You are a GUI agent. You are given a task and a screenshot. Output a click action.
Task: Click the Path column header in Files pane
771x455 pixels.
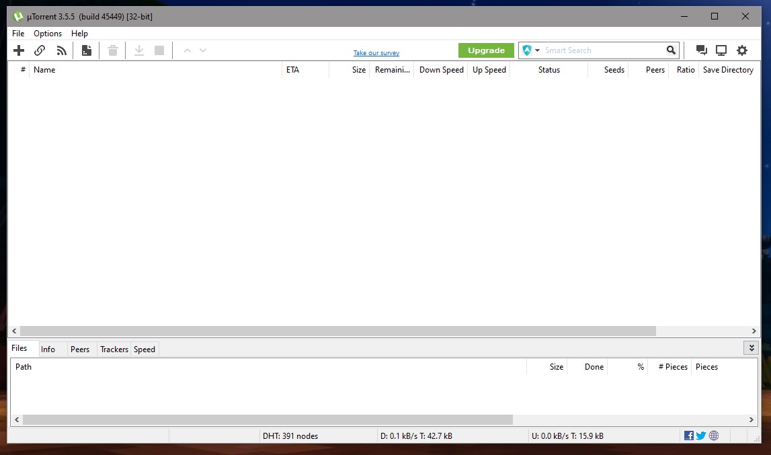pyautogui.click(x=268, y=367)
